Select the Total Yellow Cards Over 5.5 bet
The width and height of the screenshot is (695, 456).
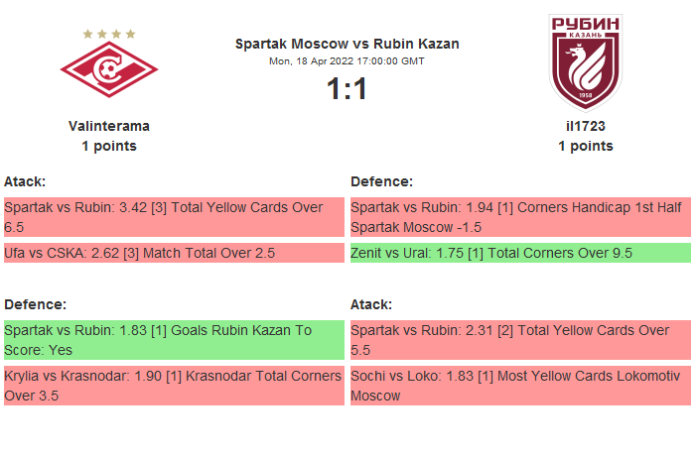point(519,340)
